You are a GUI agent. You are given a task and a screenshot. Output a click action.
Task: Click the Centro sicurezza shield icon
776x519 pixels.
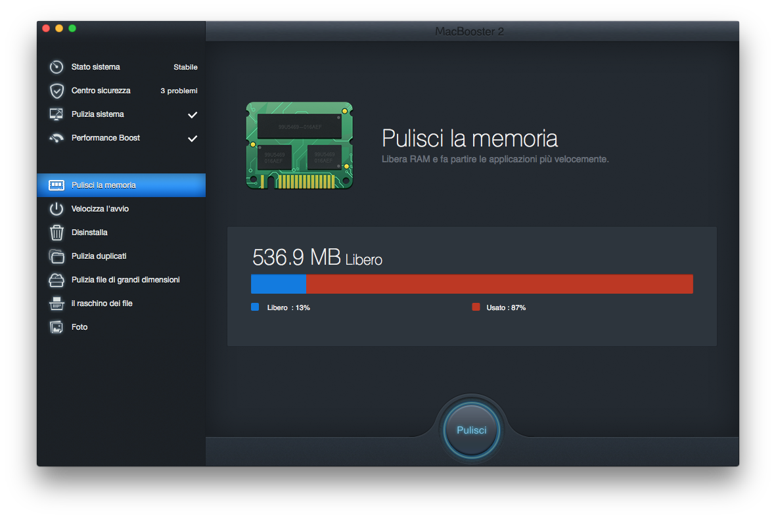(57, 91)
